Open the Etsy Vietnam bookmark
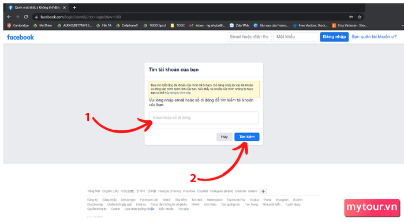 pyautogui.click(x=350, y=25)
